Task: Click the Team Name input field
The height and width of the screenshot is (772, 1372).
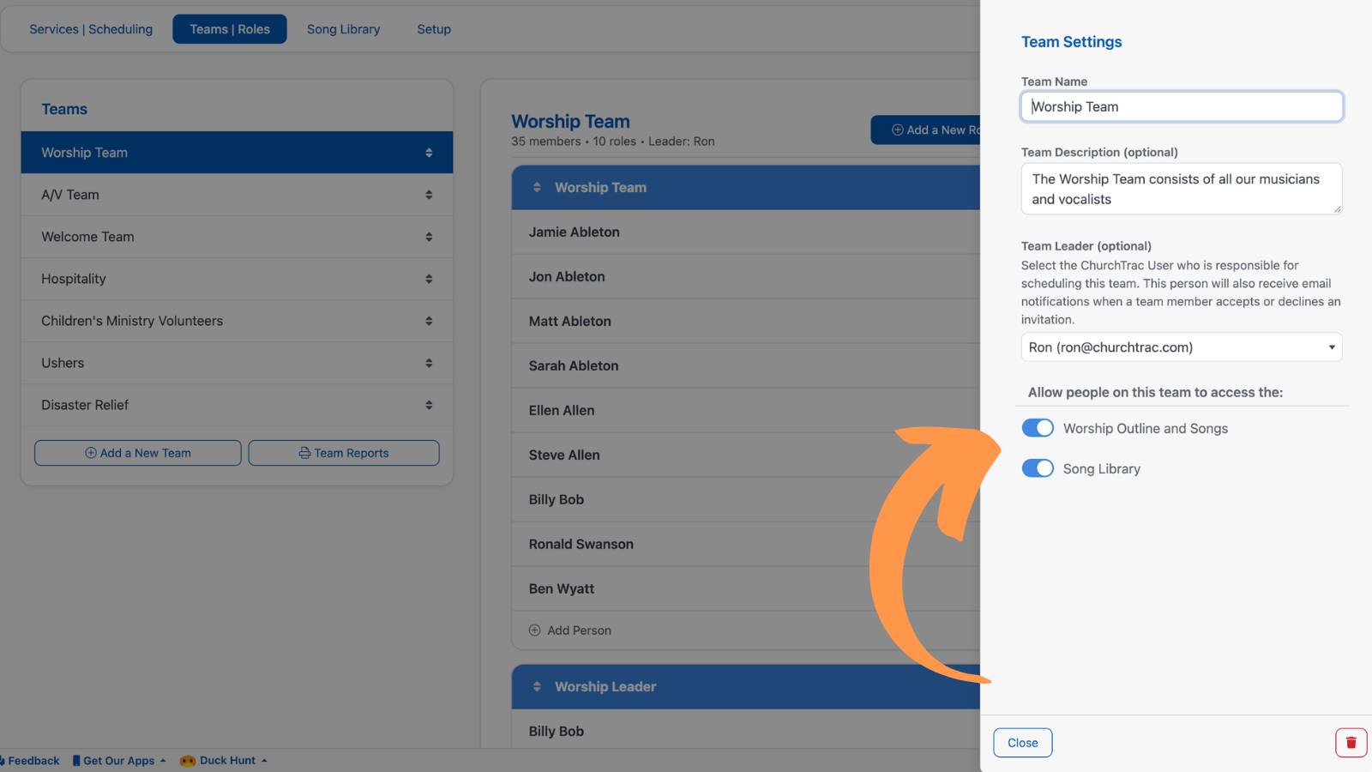Action: pos(1182,106)
